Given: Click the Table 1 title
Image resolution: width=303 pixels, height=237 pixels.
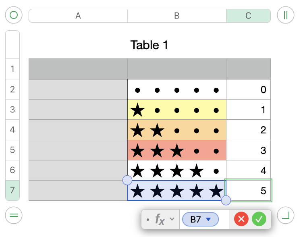Looking at the screenshot, I should (149, 45).
